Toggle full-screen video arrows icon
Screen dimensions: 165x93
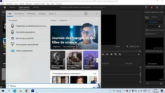[x=162, y=7]
